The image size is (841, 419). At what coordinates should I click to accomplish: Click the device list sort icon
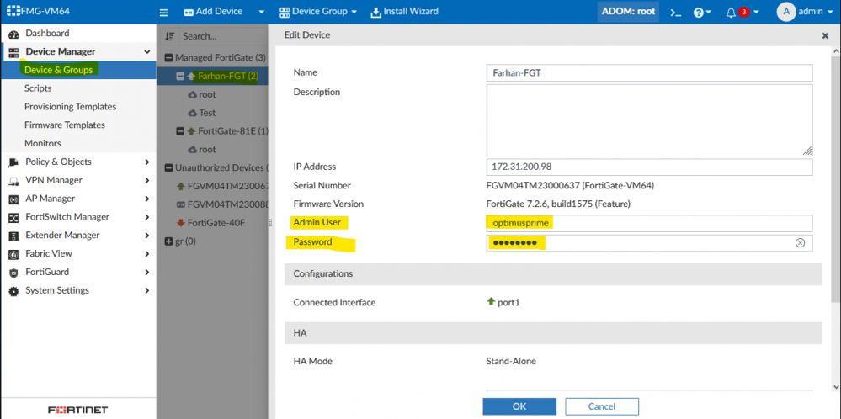pyautogui.click(x=170, y=36)
